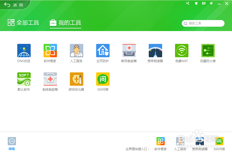Screen dimensions: 232x154
Task: Launch the 流量防火墙 tool
Action: tap(208, 51)
